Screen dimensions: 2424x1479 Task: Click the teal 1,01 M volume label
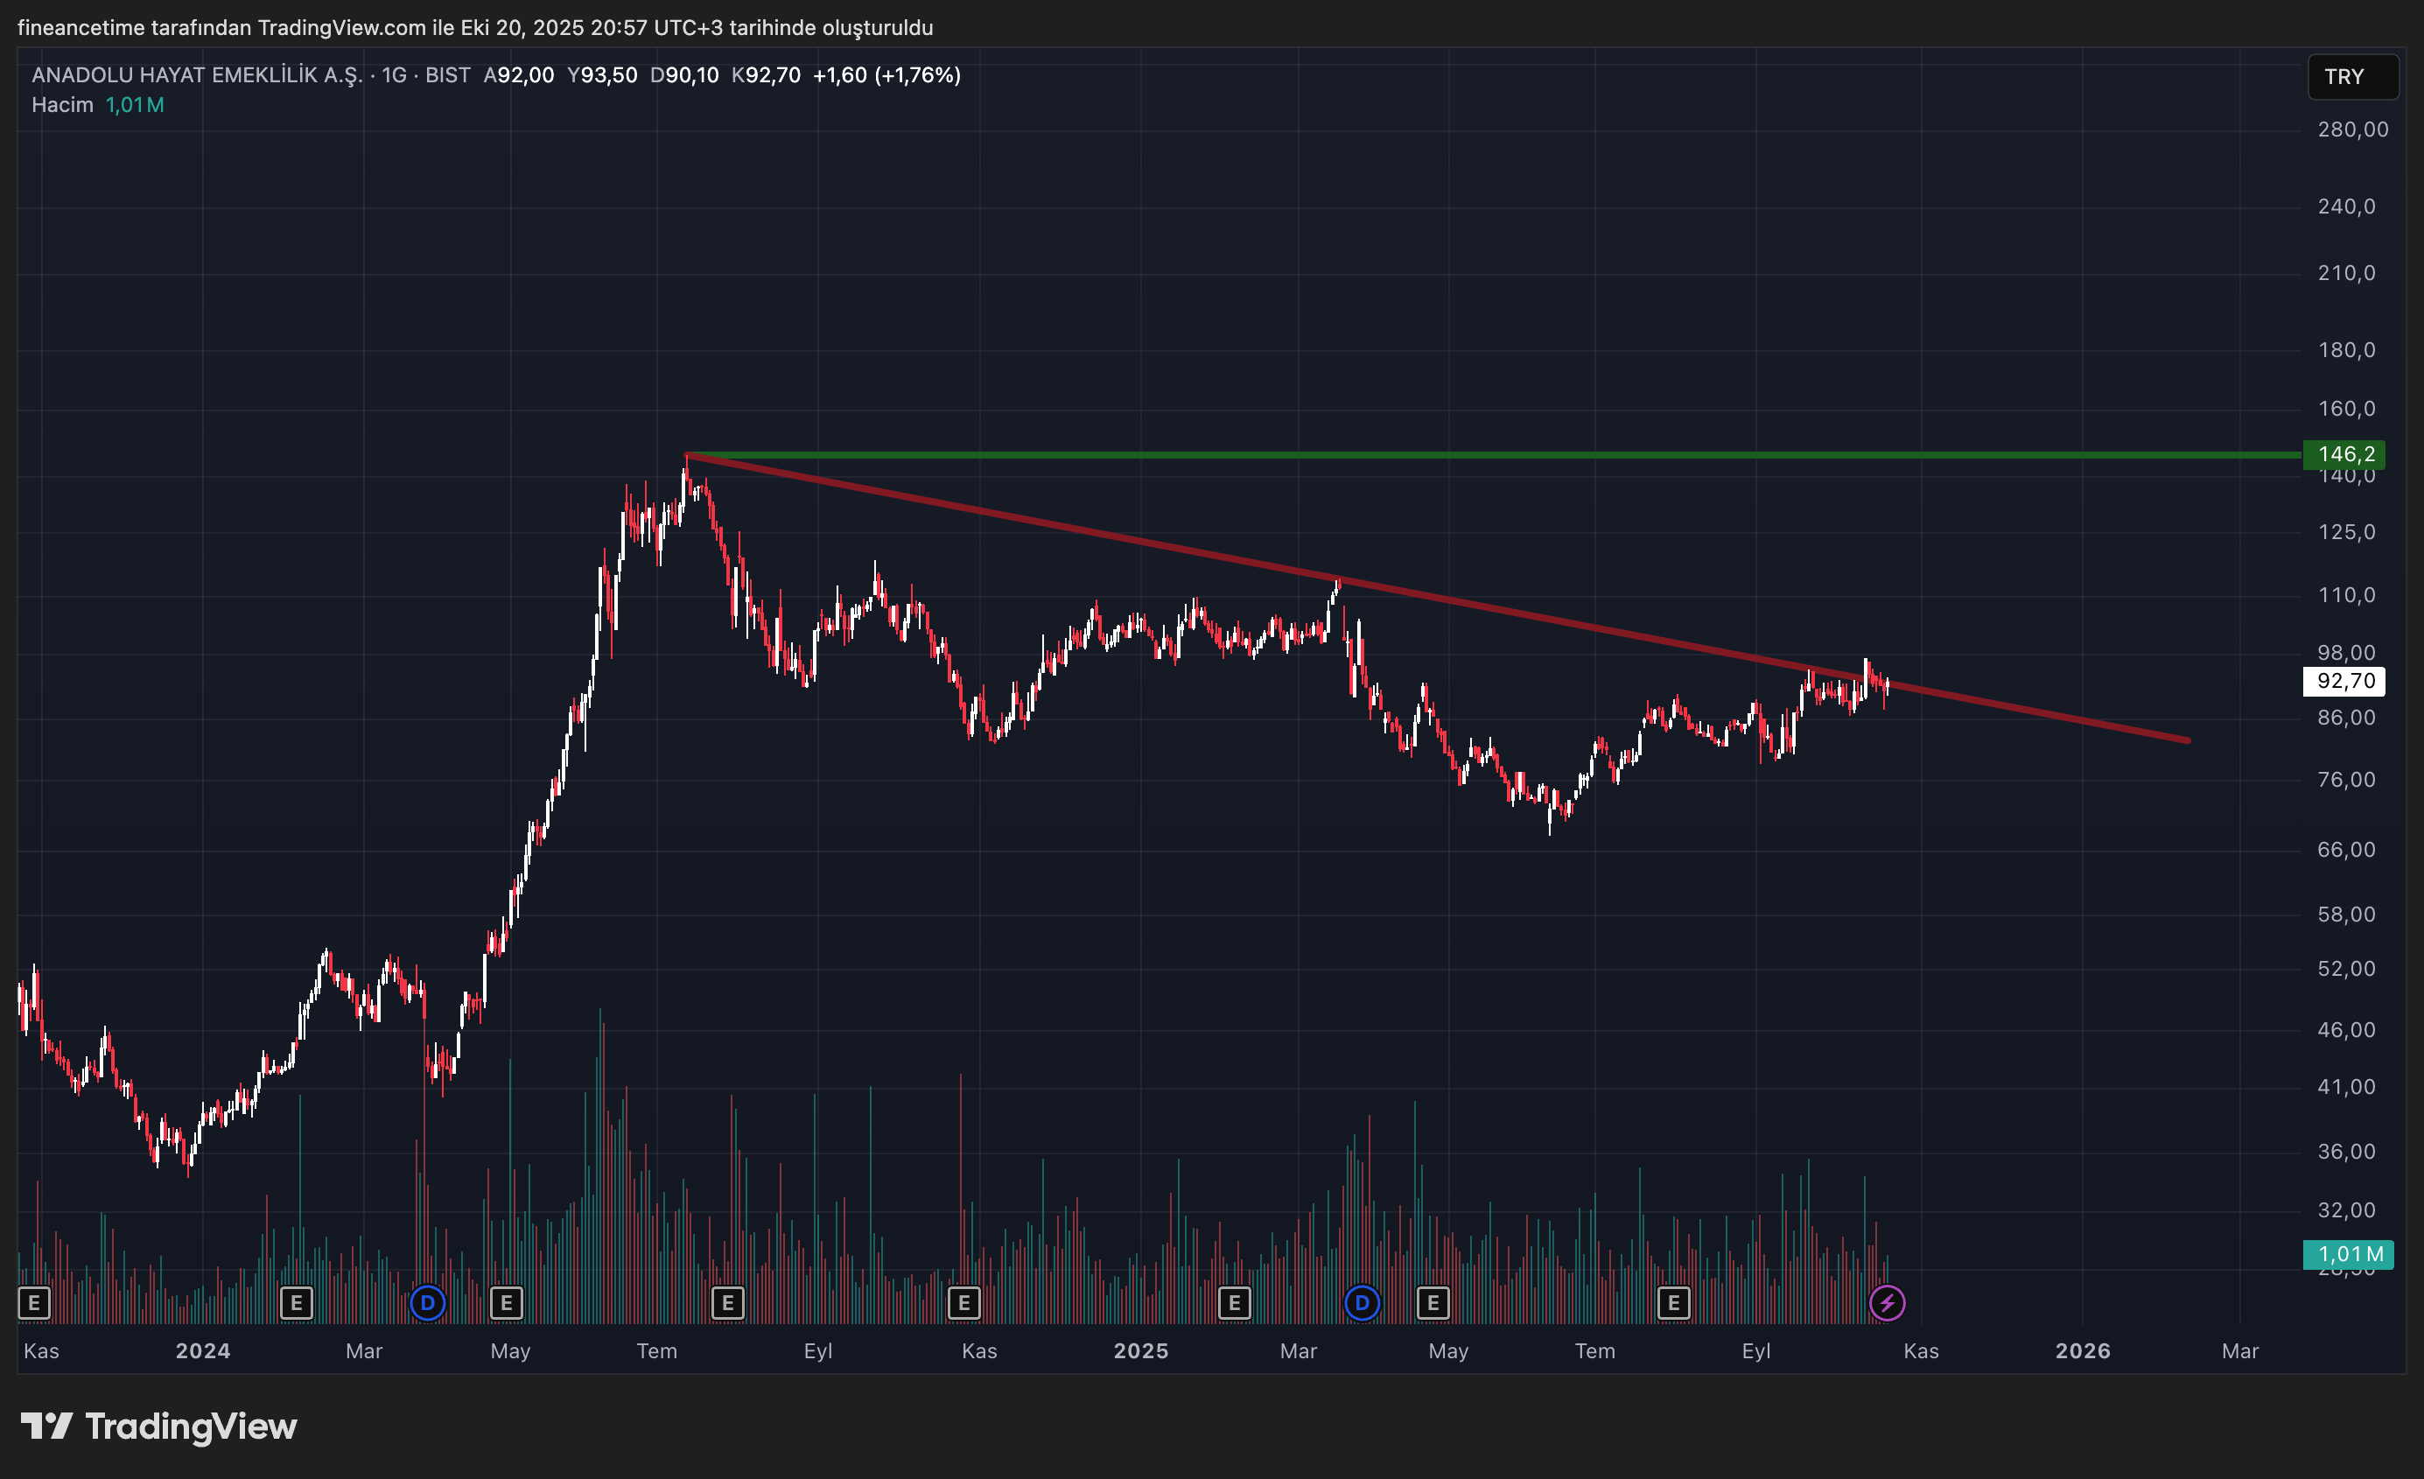click(2350, 1254)
